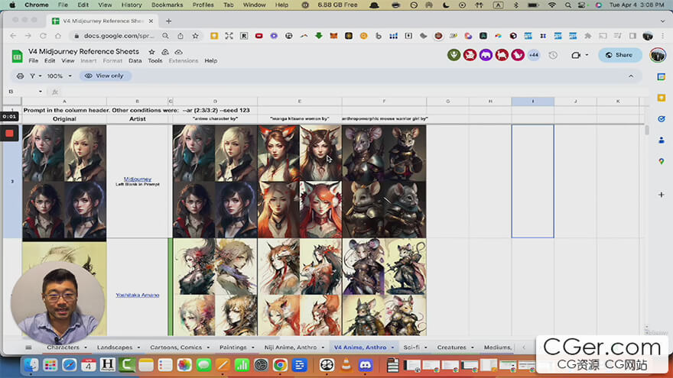This screenshot has height=378, width=673.
Task: Click the purple anonymous viewer avatar
Action: (486, 55)
